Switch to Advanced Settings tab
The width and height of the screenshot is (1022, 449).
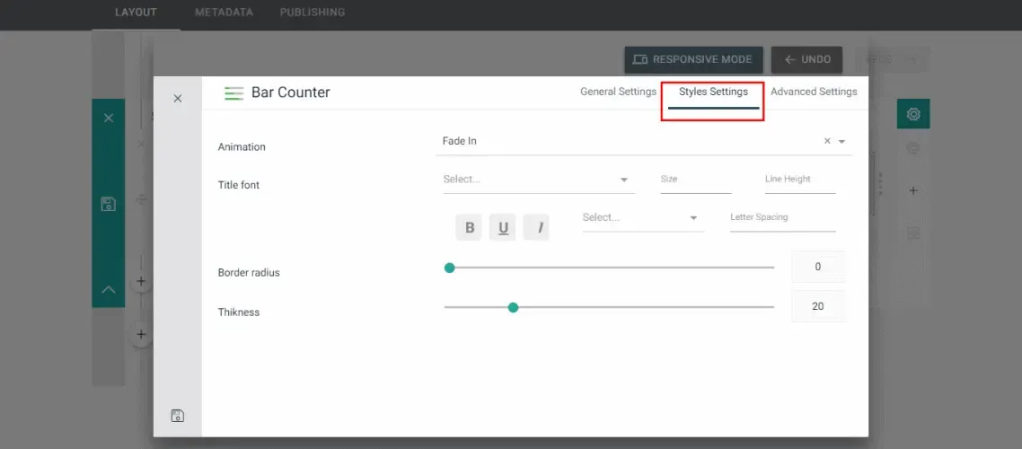point(814,92)
